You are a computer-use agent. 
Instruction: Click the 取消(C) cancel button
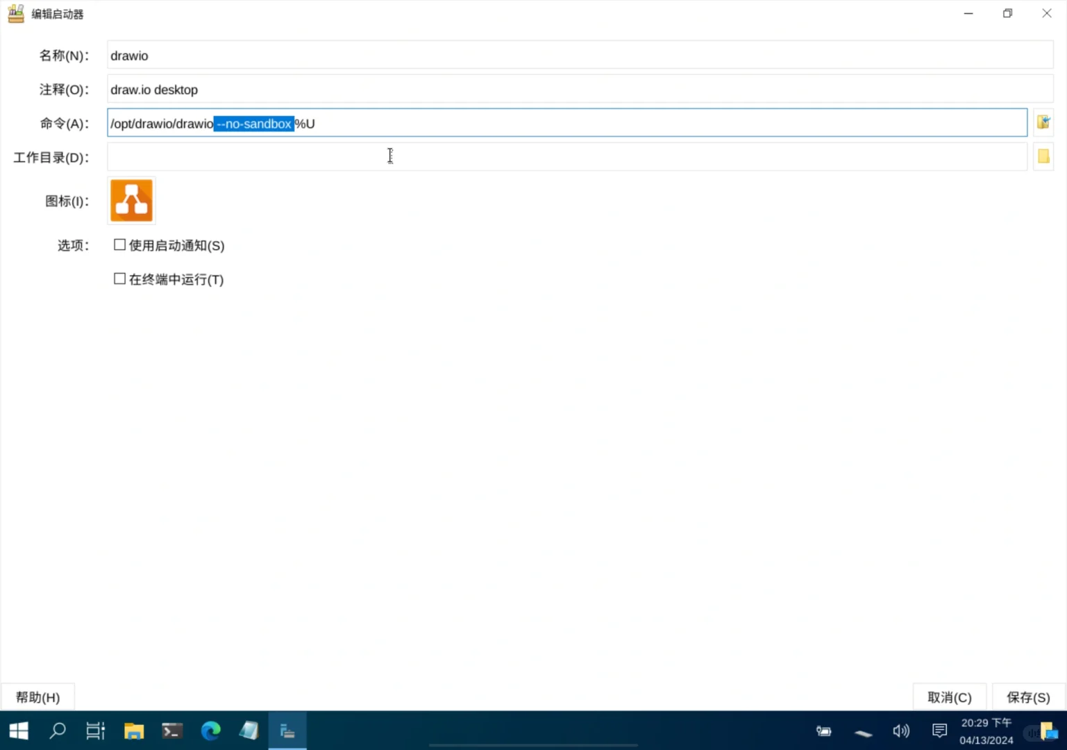[x=949, y=697]
